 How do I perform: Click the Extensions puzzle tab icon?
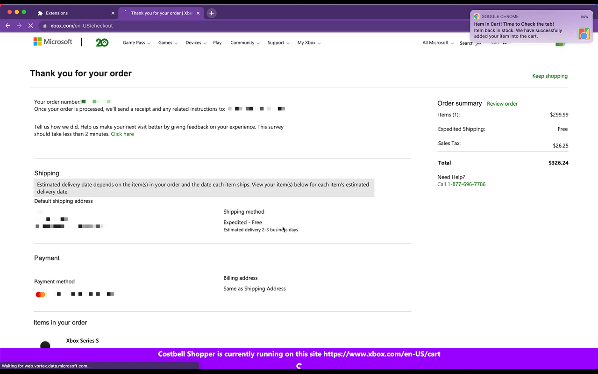pyautogui.click(x=40, y=13)
